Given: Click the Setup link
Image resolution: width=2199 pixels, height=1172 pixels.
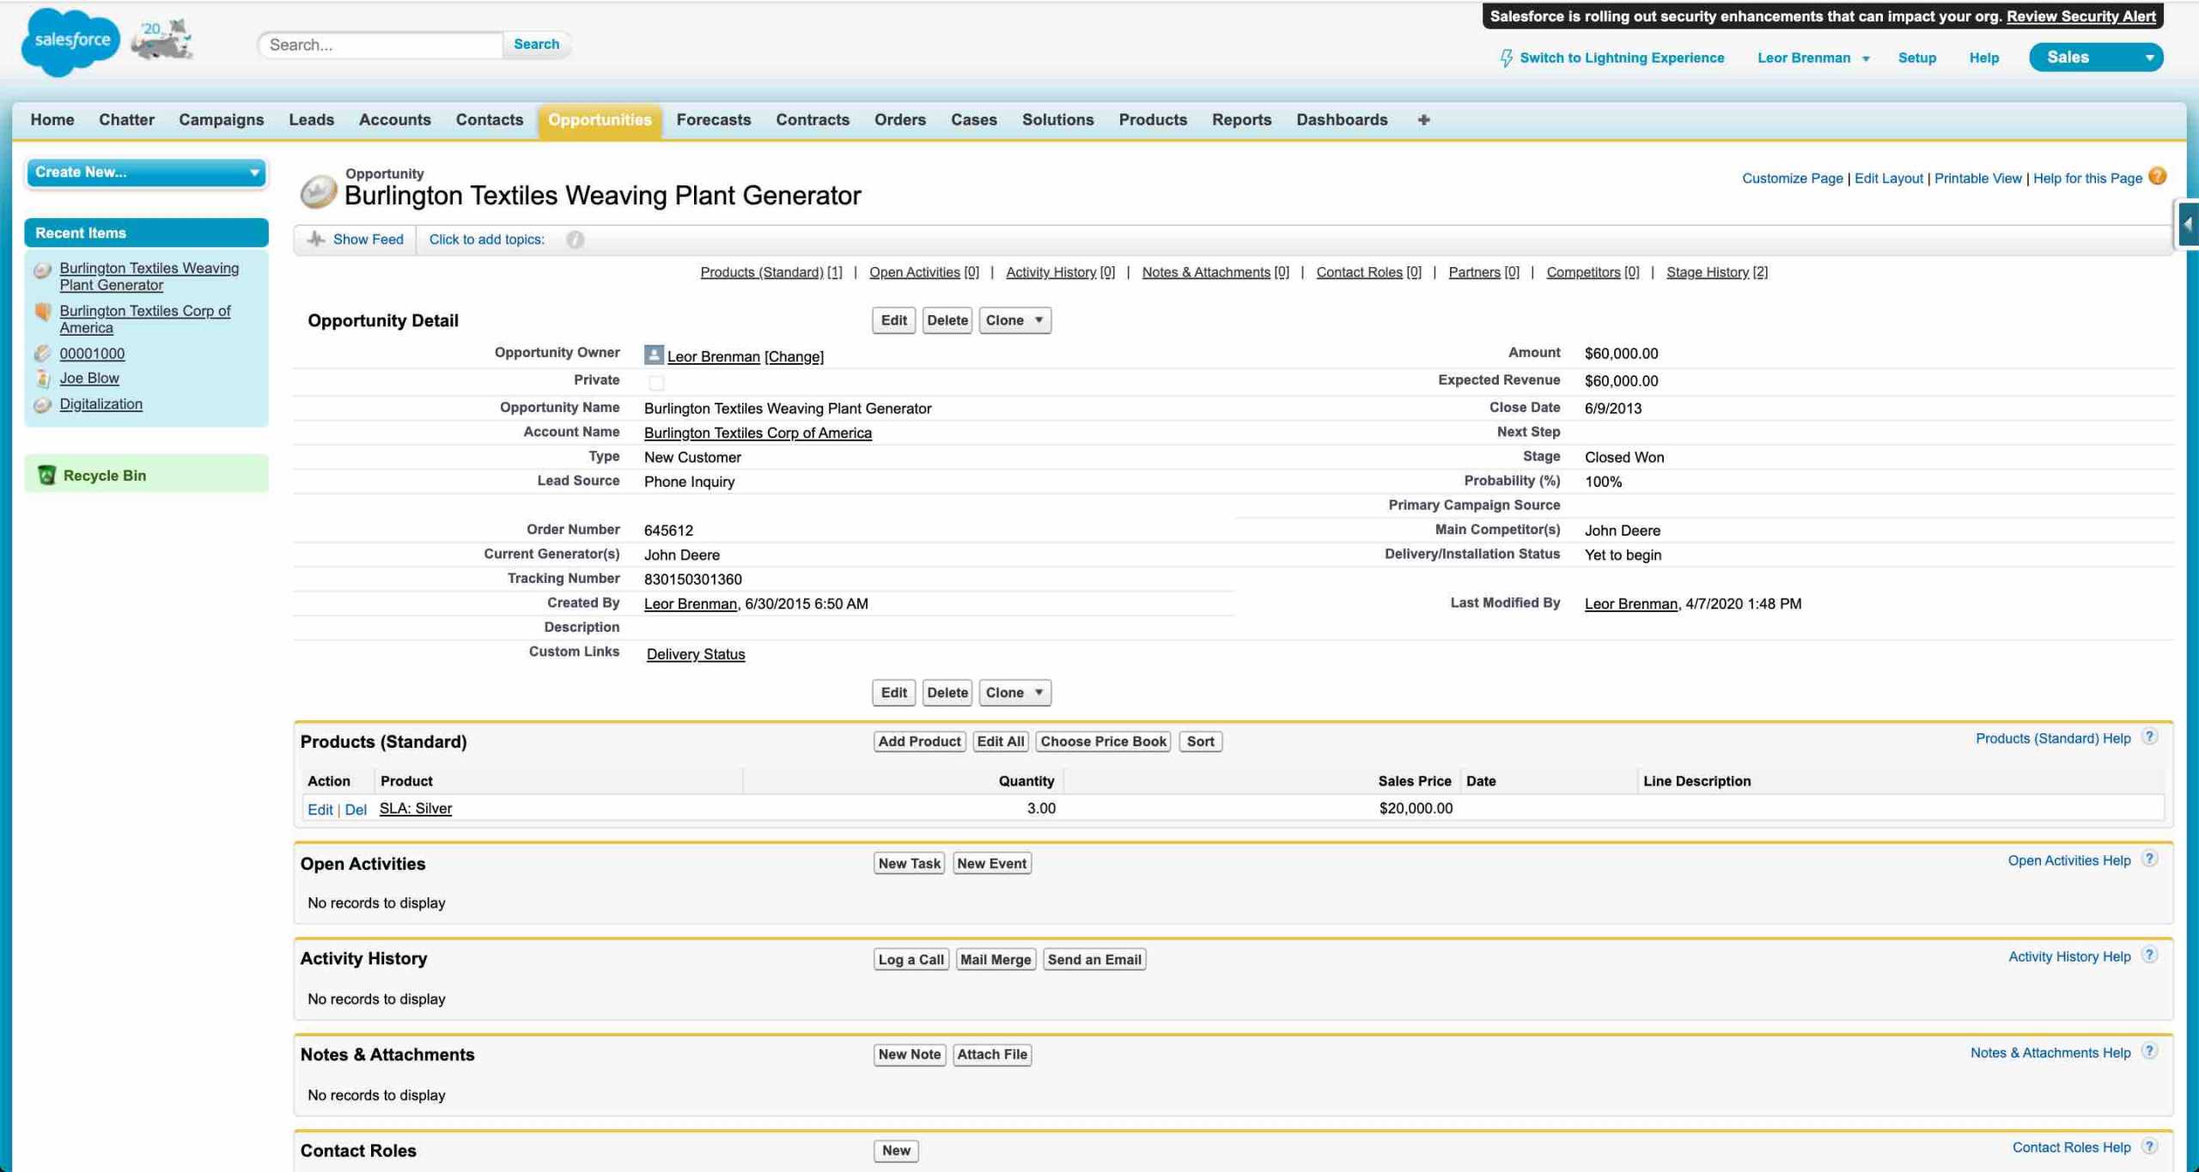Looking at the screenshot, I should click(1916, 58).
